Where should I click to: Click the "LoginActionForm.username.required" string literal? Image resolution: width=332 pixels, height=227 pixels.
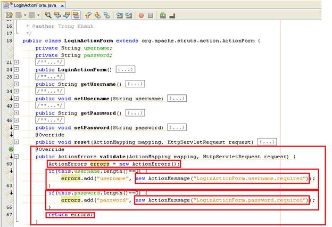tap(250, 179)
